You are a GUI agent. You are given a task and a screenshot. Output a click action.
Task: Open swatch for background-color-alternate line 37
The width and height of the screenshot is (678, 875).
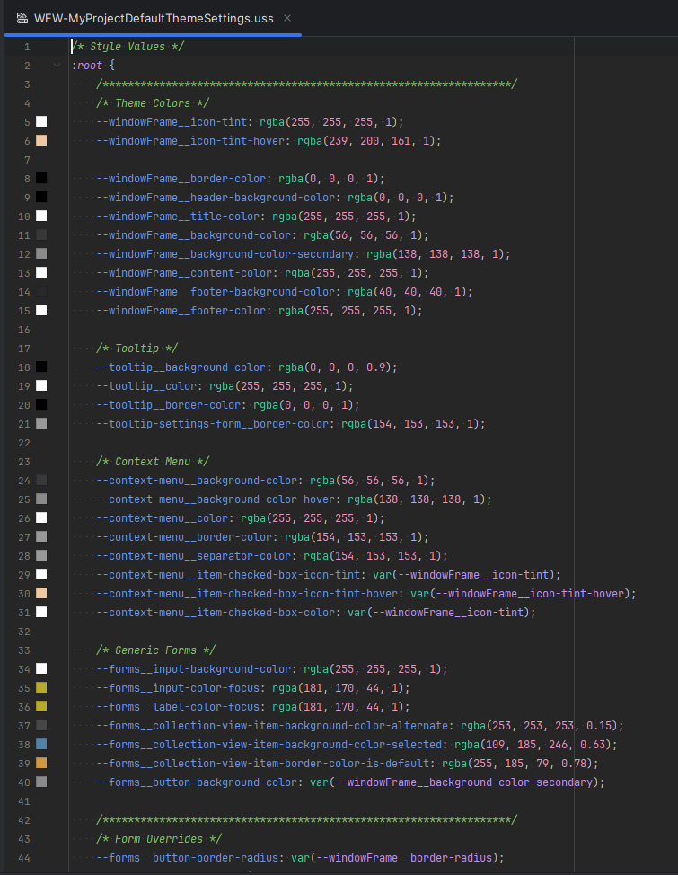coord(41,726)
